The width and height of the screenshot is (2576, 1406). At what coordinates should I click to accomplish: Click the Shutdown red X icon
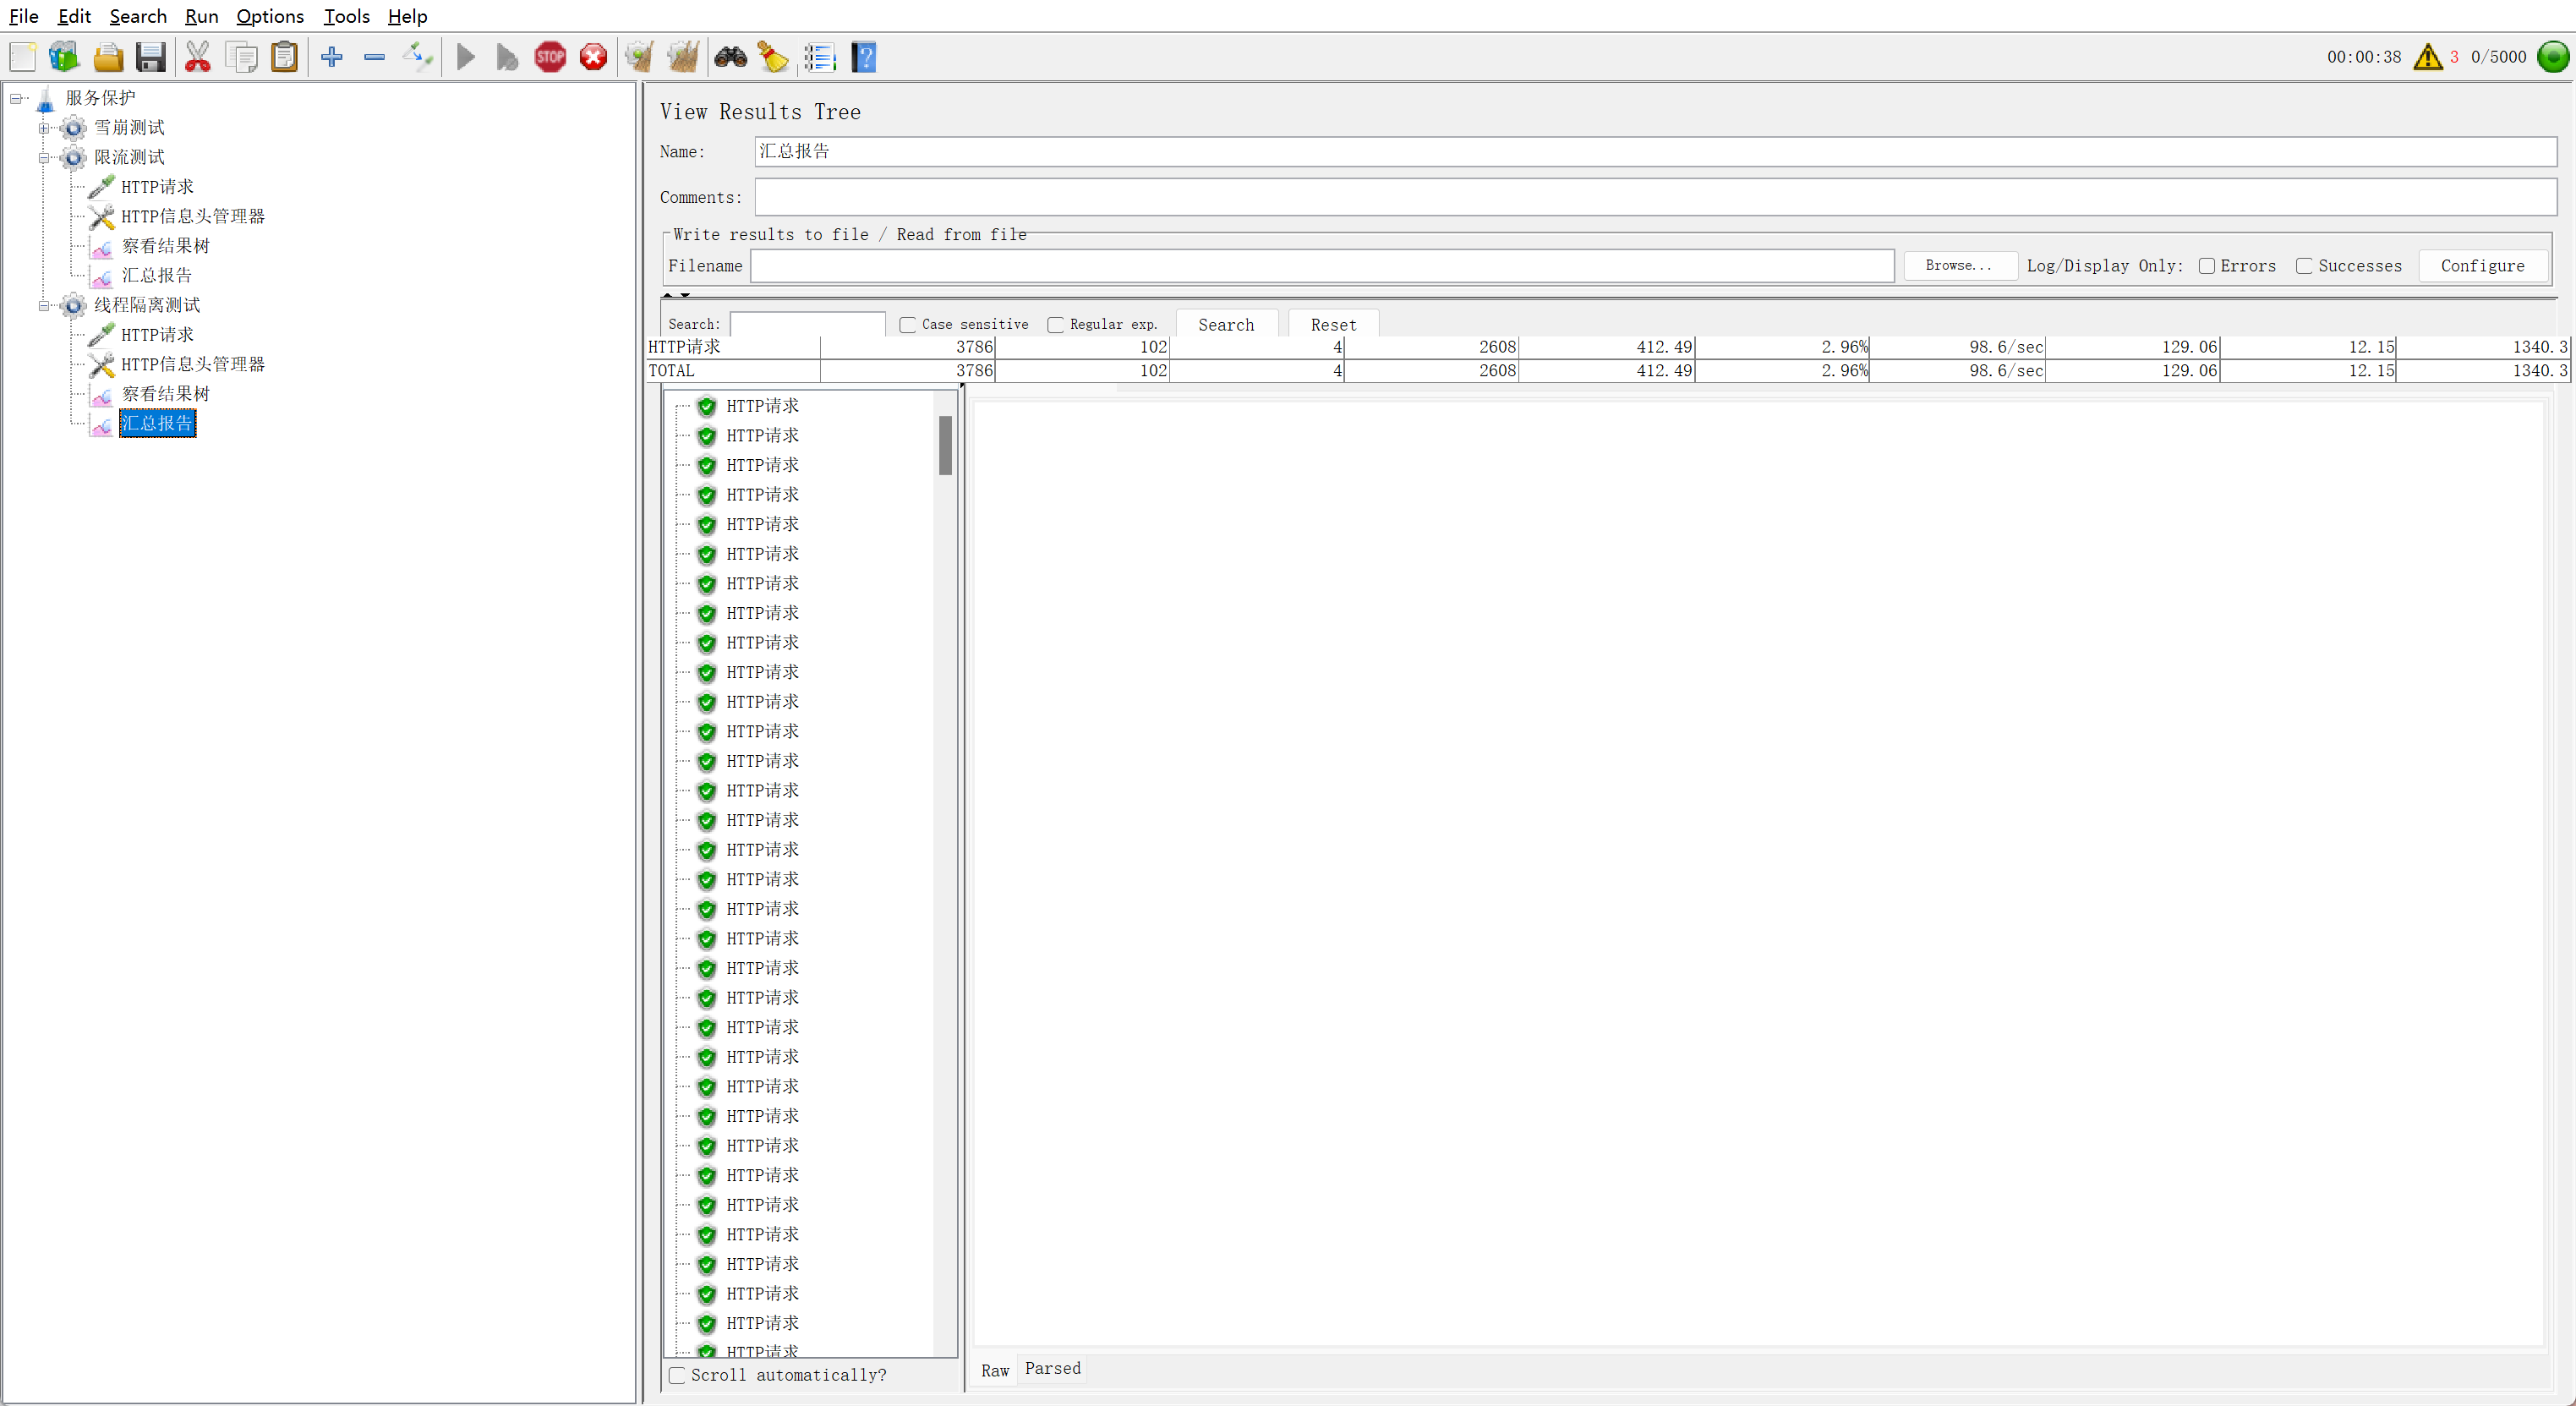[593, 57]
